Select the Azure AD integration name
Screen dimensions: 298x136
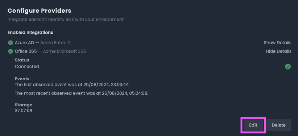coord(24,43)
